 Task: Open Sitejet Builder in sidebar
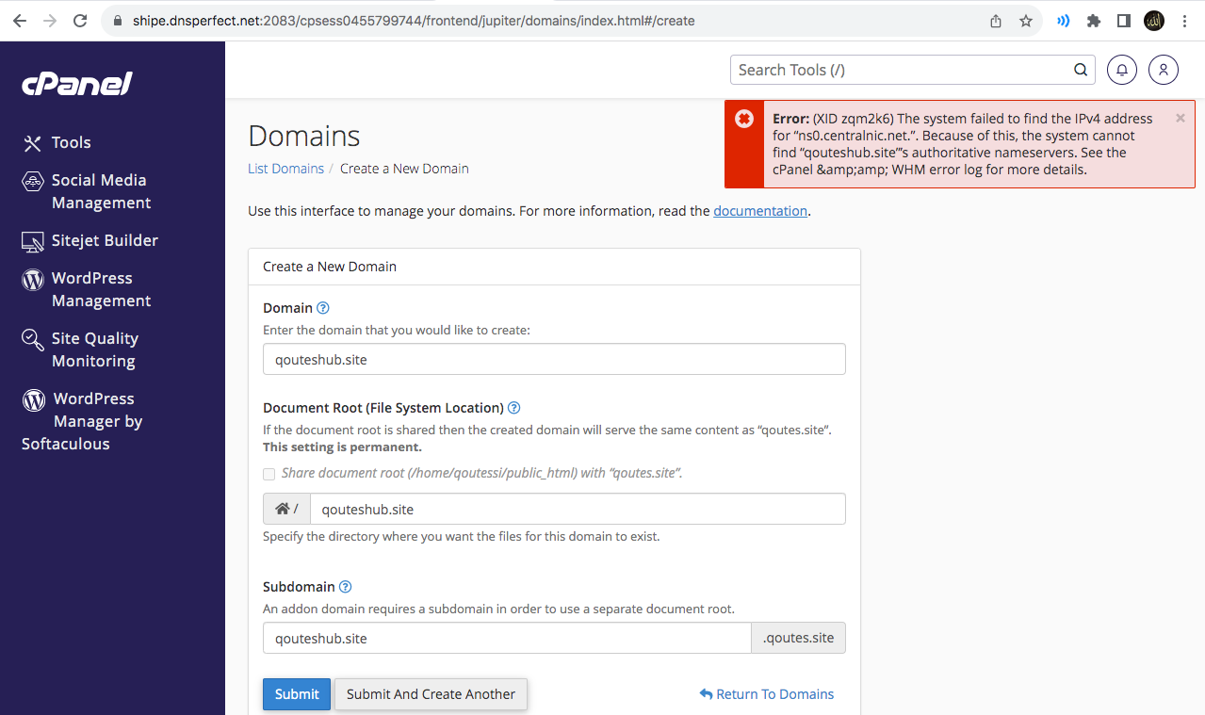coord(104,240)
